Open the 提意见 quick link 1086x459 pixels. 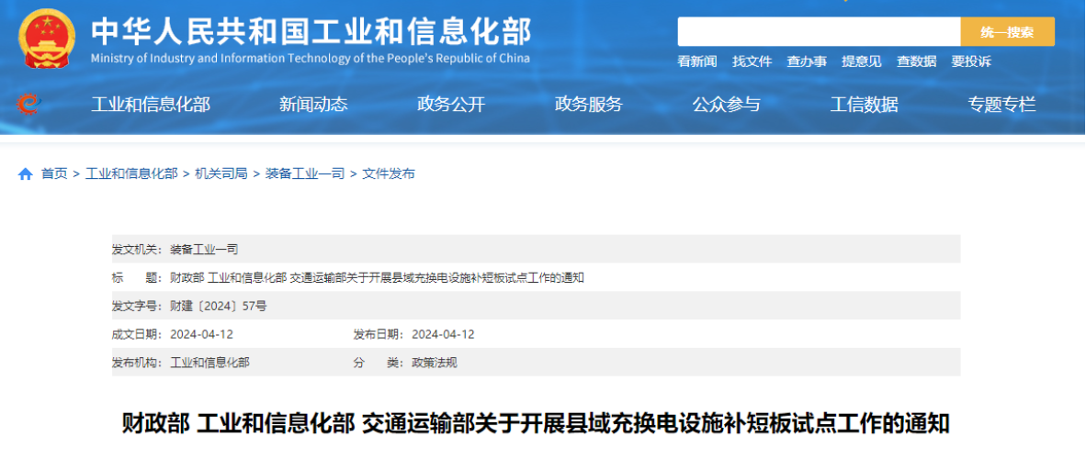[862, 62]
